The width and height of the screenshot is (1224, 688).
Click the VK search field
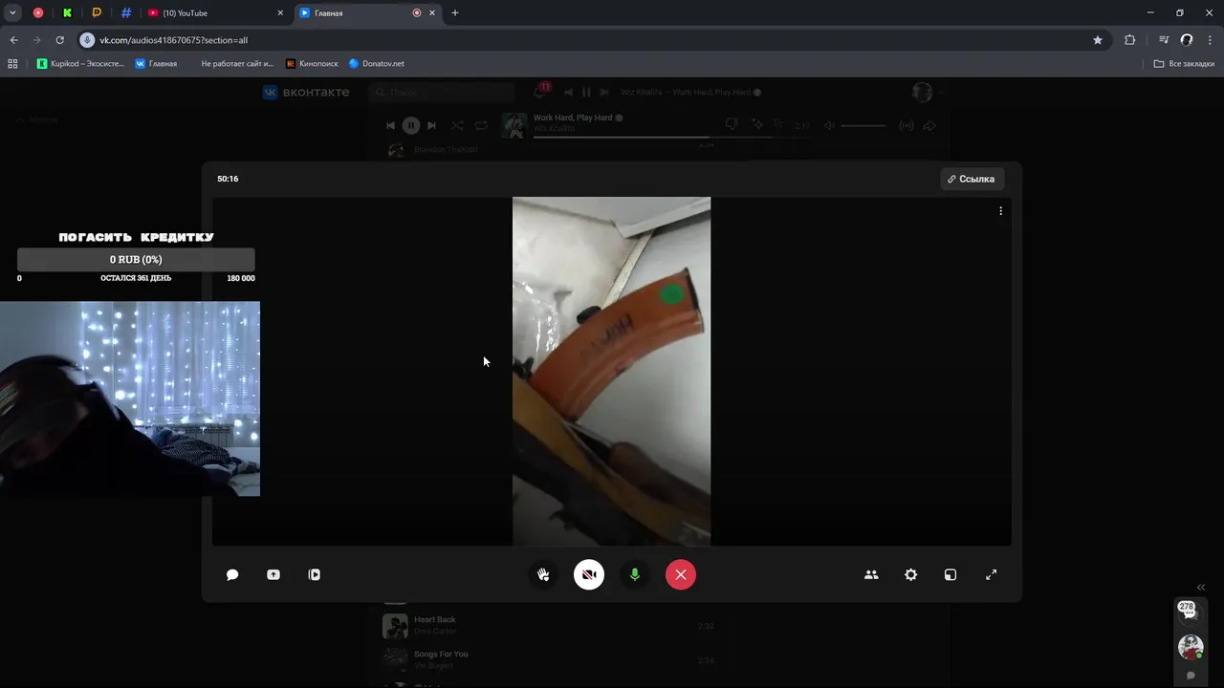coord(441,92)
